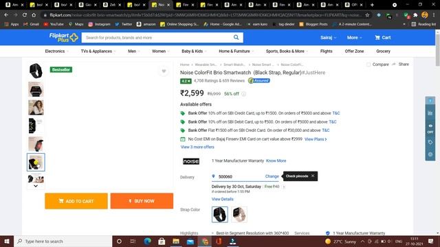The image size is (440, 247).
Task: Select first watch thumbnail image
Action: [x=36, y=71]
